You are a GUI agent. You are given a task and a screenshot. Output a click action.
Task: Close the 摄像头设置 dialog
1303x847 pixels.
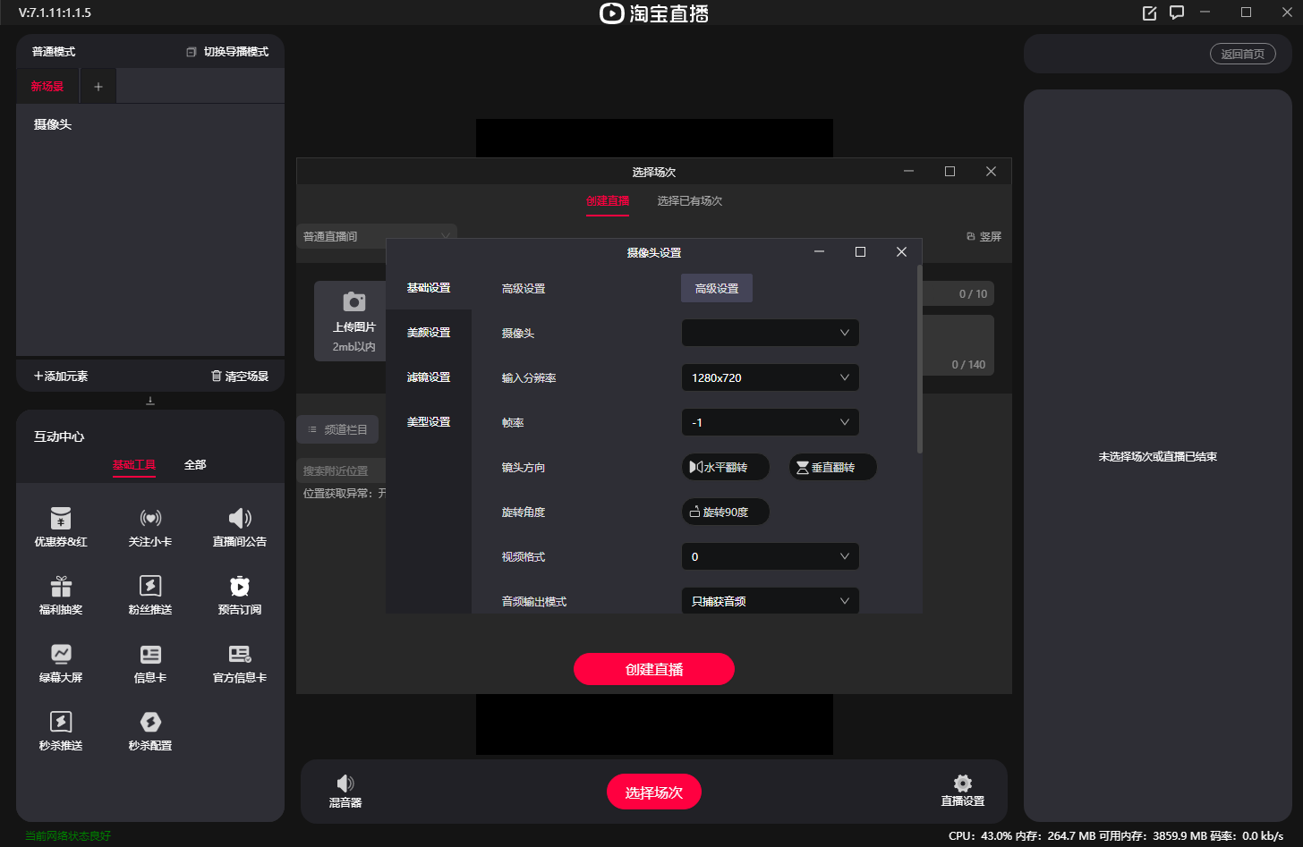[901, 252]
